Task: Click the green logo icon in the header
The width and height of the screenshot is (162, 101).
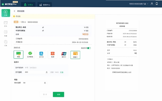Action: 3,4
